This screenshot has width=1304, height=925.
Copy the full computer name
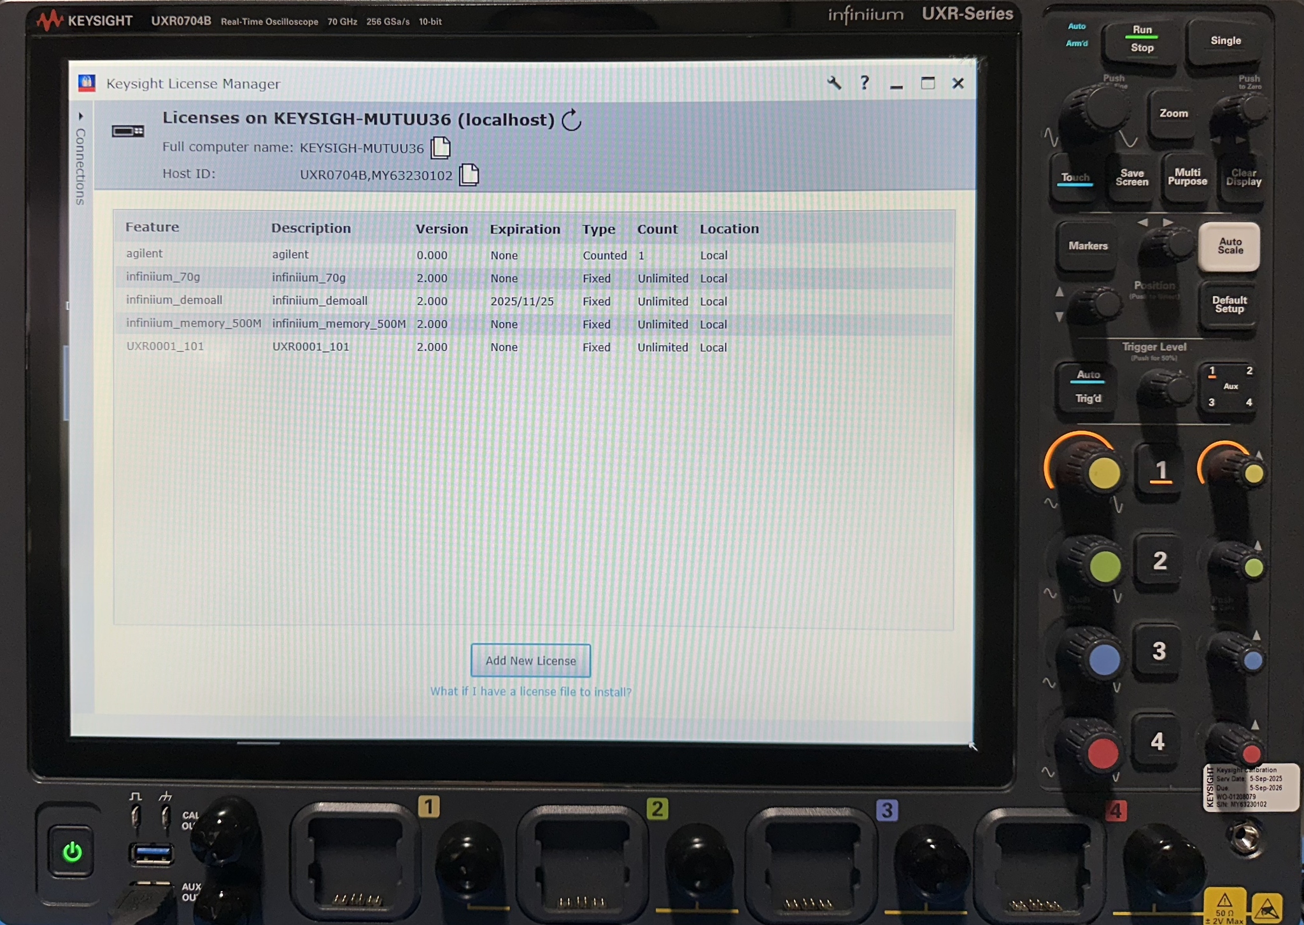coord(440,148)
